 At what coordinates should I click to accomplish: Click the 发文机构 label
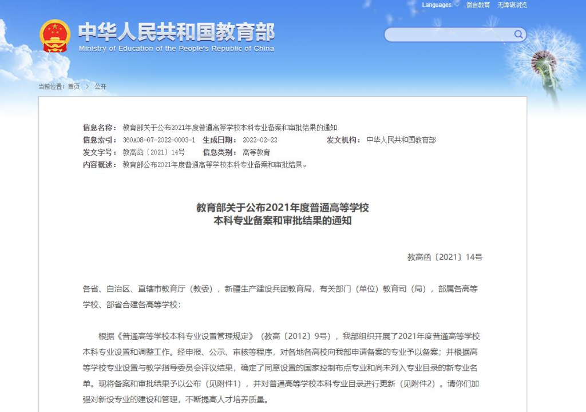(x=343, y=140)
